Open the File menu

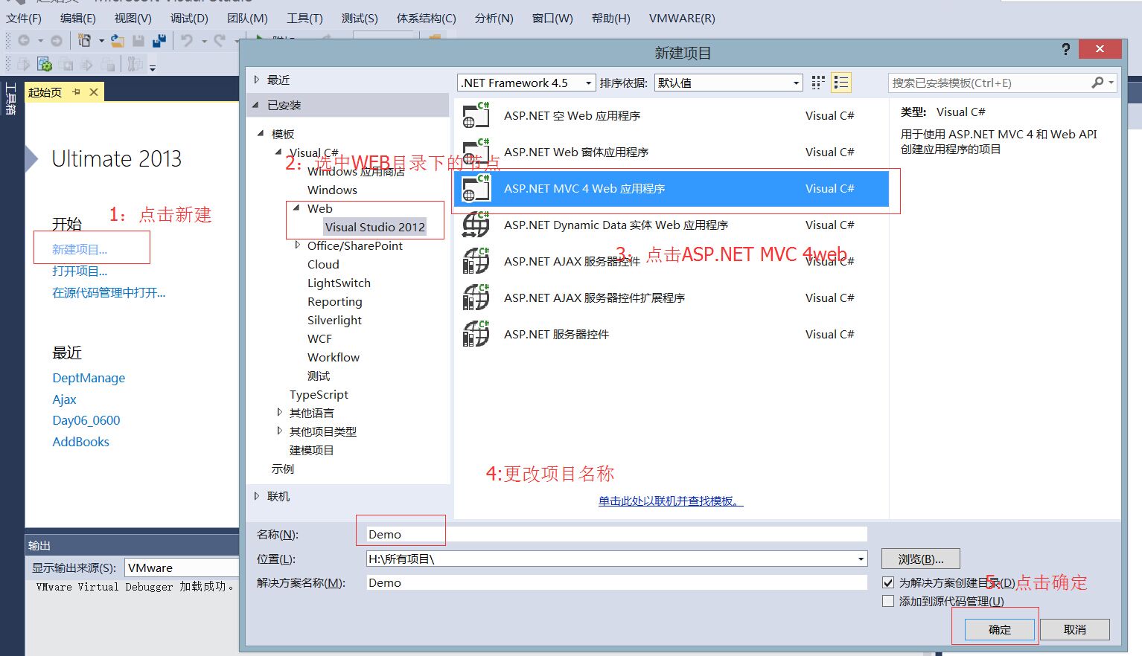click(24, 19)
